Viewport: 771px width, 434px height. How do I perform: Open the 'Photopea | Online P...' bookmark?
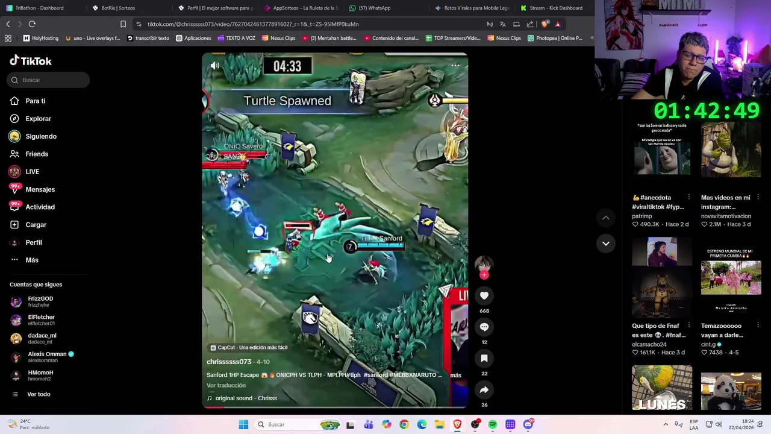(554, 38)
